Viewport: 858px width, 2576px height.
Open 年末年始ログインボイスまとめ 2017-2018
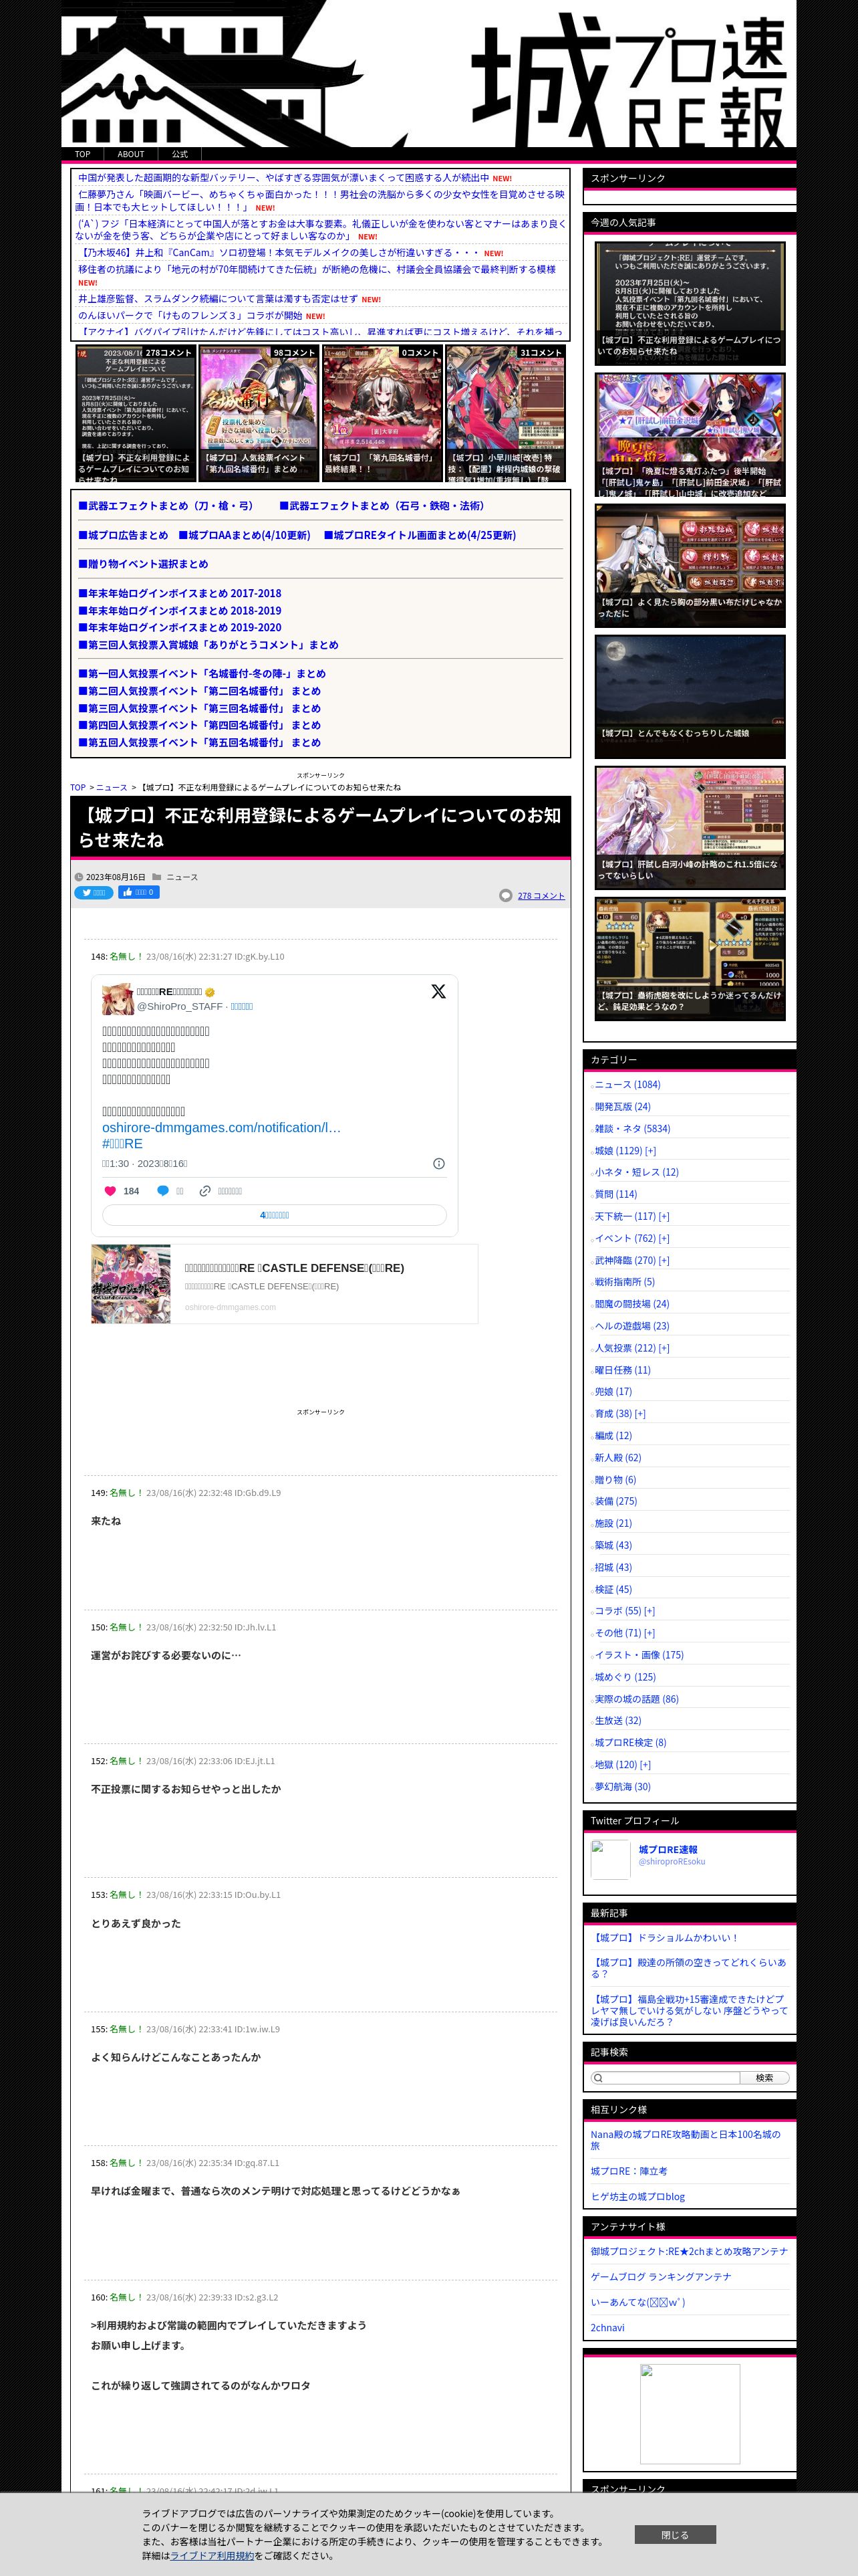(180, 593)
